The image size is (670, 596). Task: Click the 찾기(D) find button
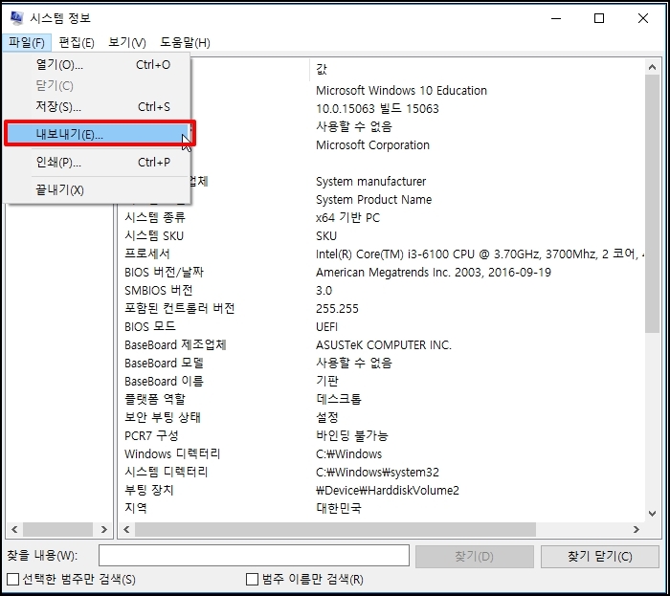(x=475, y=556)
